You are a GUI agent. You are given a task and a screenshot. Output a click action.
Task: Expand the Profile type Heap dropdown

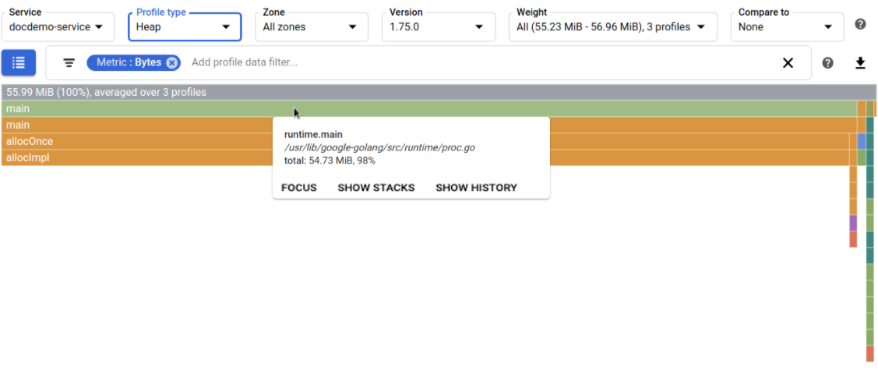pos(184,26)
